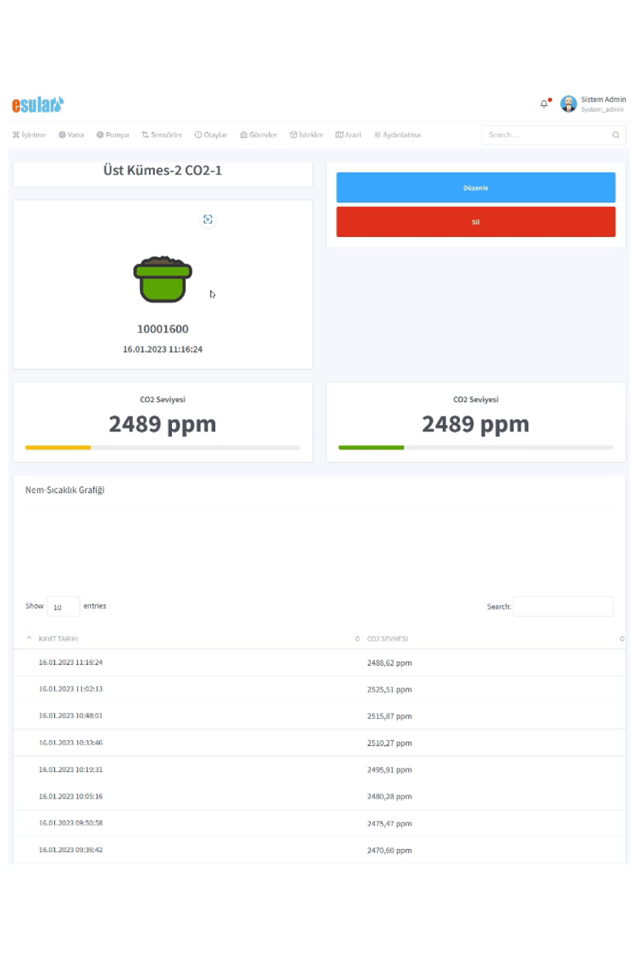The height and width of the screenshot is (956, 637).
Task: Click the Sensörler icon in navigation
Action: tap(145, 134)
